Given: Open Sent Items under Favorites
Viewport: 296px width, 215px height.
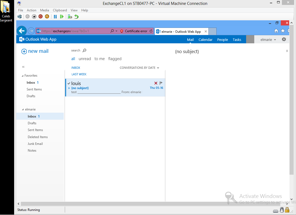Looking at the screenshot, I should click(x=34, y=89).
